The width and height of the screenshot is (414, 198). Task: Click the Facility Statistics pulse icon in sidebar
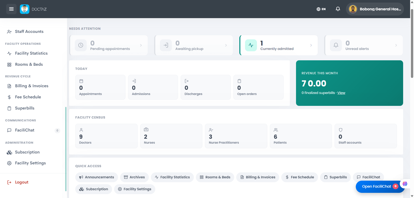tap(9, 54)
